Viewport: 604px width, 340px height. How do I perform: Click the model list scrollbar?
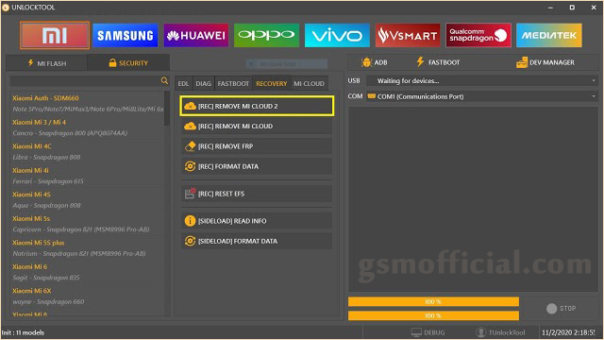[167, 109]
